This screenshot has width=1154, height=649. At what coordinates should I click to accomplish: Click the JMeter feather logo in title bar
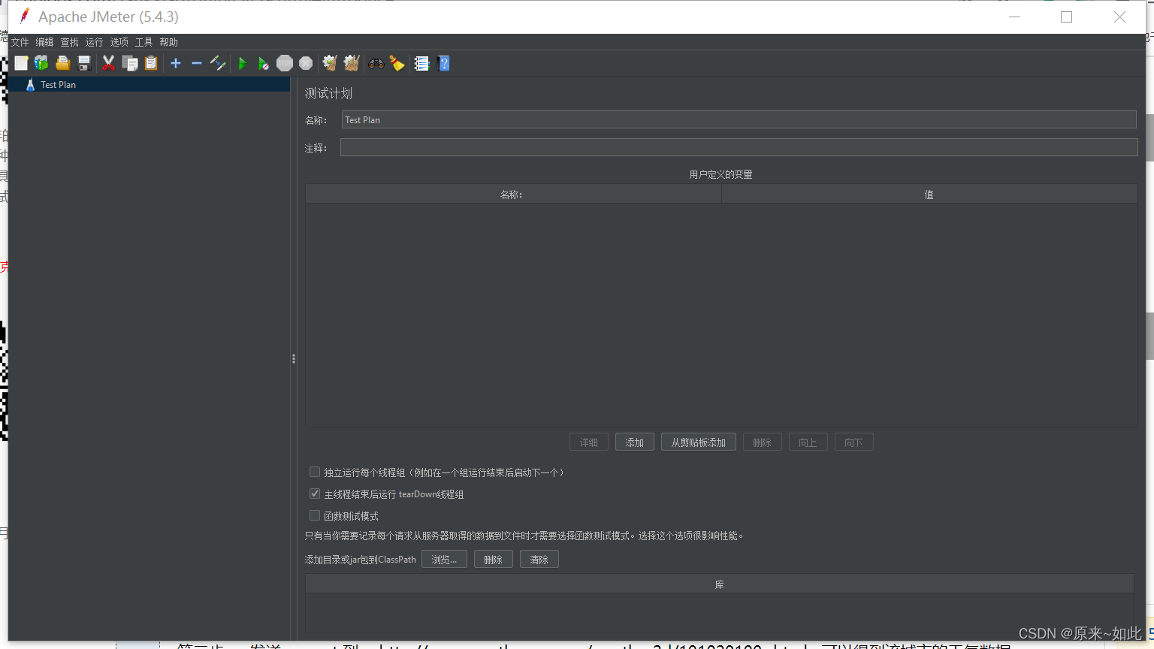tap(25, 16)
